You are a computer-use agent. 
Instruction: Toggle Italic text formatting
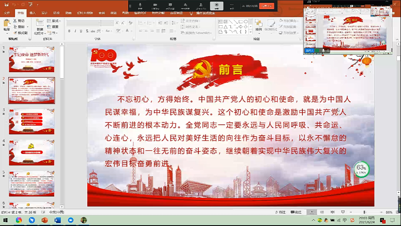click(75, 31)
